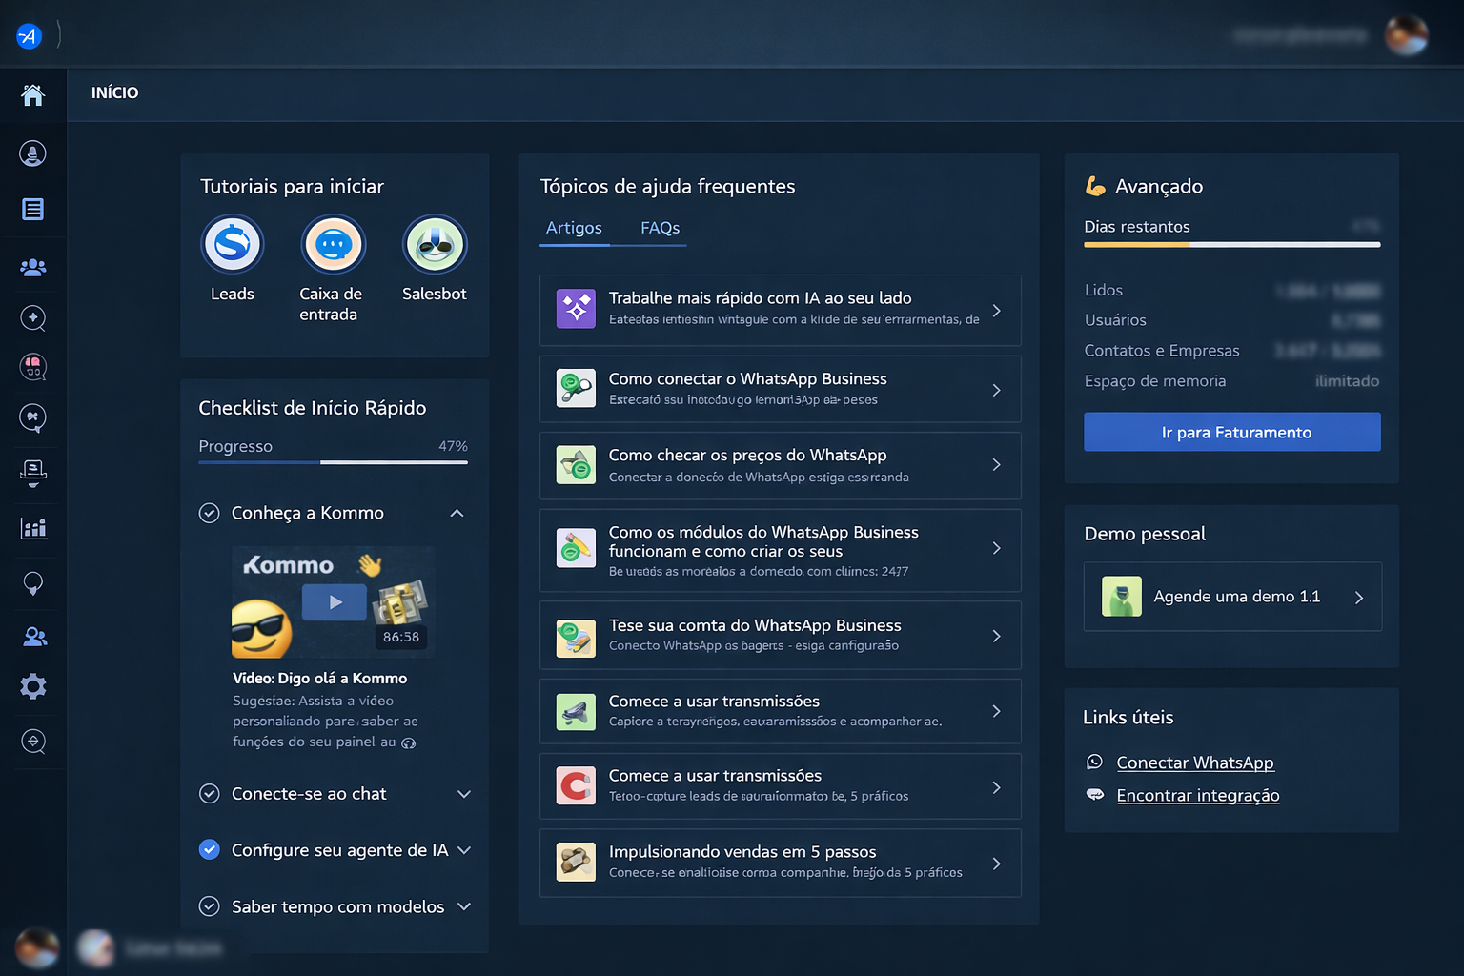Switch to the FAQs tab

pos(660,228)
